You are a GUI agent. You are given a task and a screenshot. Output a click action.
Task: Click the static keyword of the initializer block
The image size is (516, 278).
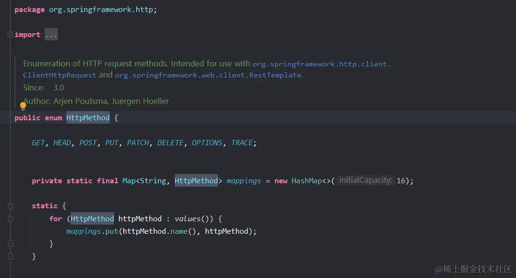(44, 206)
